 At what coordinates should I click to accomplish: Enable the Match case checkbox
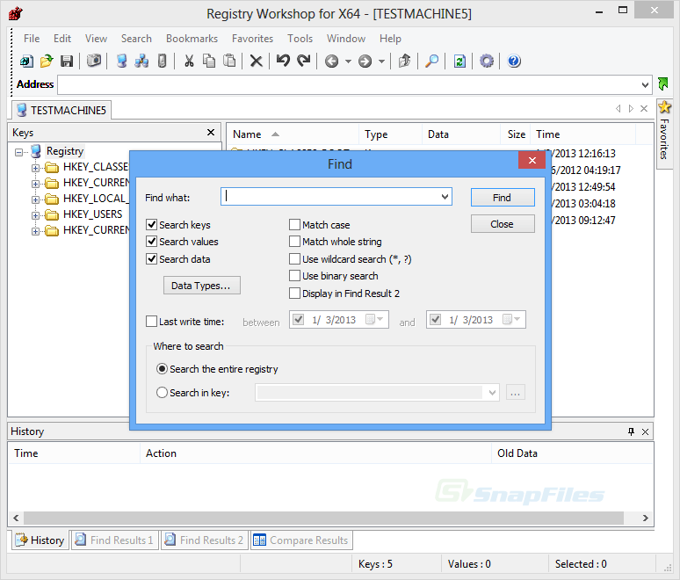pyautogui.click(x=294, y=225)
